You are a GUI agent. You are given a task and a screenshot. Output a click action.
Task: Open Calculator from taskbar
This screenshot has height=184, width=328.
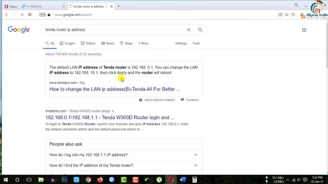click(194, 179)
